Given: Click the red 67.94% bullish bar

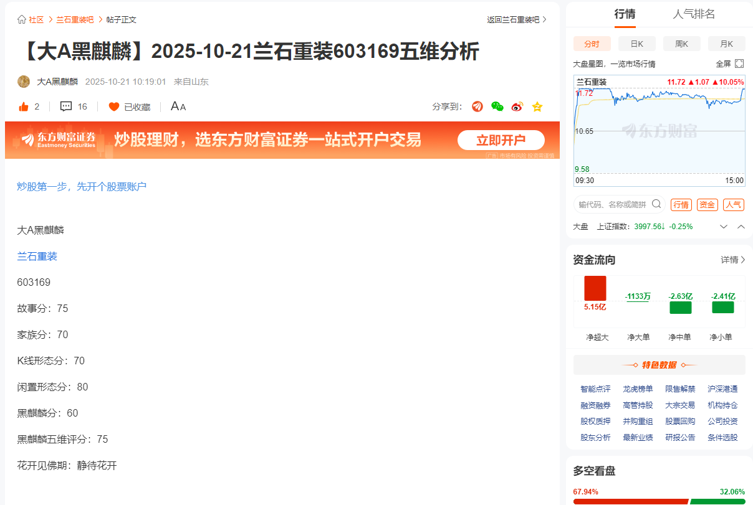Looking at the screenshot, I should 630,501.
